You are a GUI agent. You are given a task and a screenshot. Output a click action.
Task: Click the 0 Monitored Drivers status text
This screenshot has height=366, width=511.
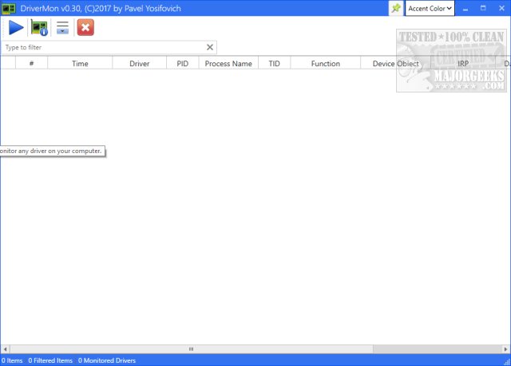pyautogui.click(x=107, y=360)
